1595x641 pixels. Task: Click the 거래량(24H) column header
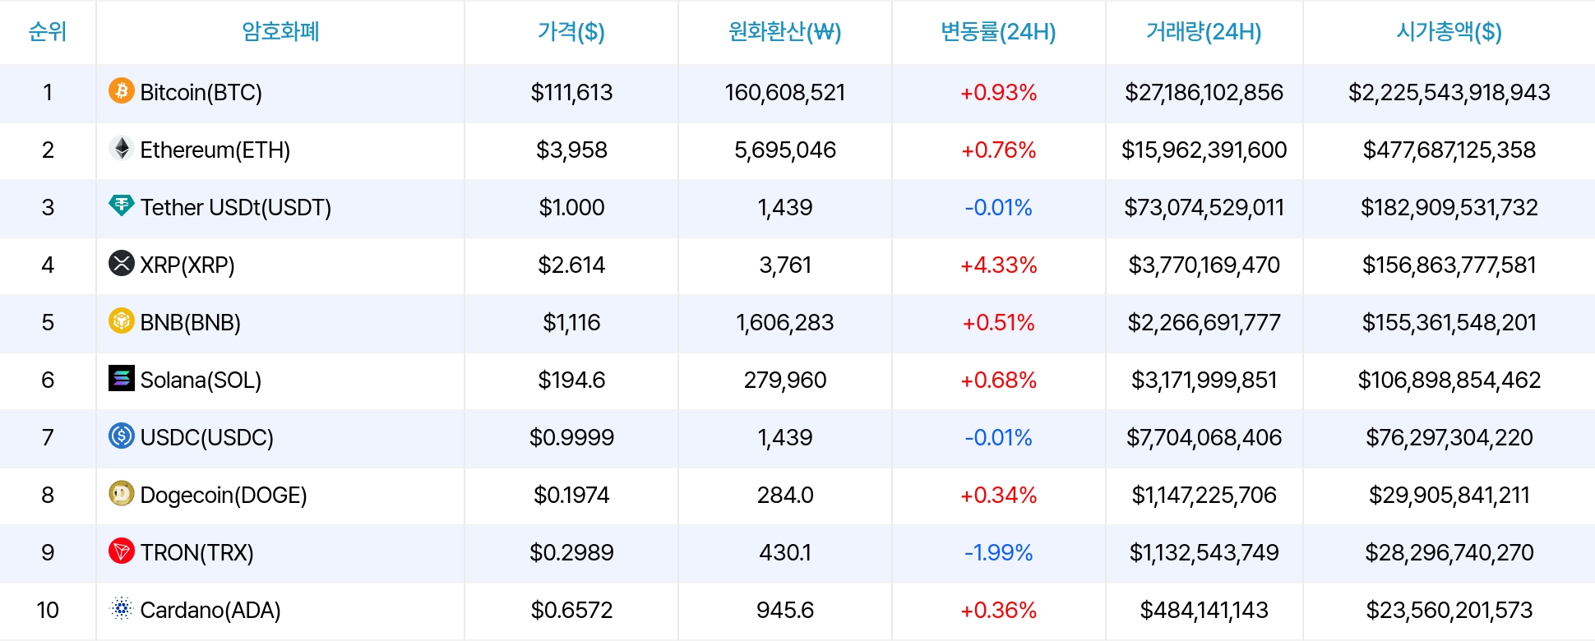click(x=1204, y=32)
